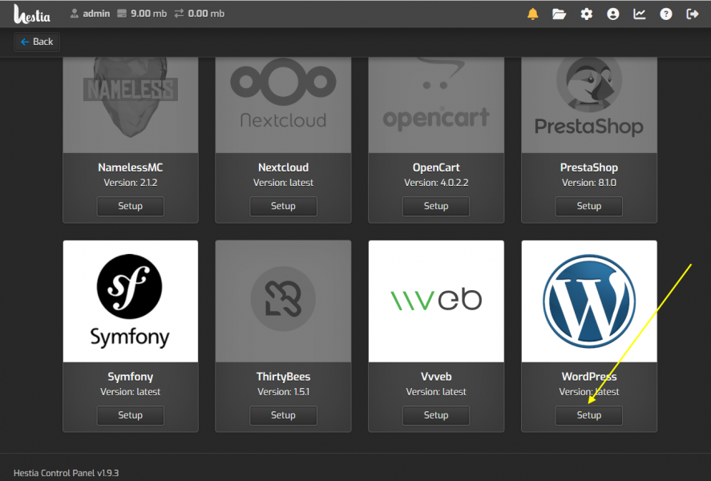
Task: Click the NamelessMC title text
Action: coord(130,168)
